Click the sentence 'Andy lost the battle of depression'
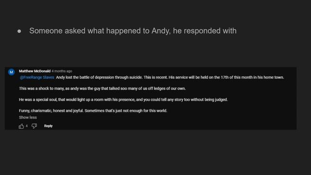The width and height of the screenshot is (311, 175). (x=99, y=77)
